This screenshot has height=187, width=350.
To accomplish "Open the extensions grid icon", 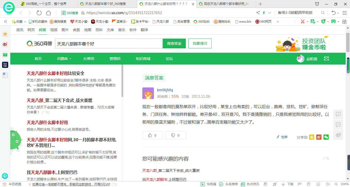I will pyautogui.click(x=345, y=22).
